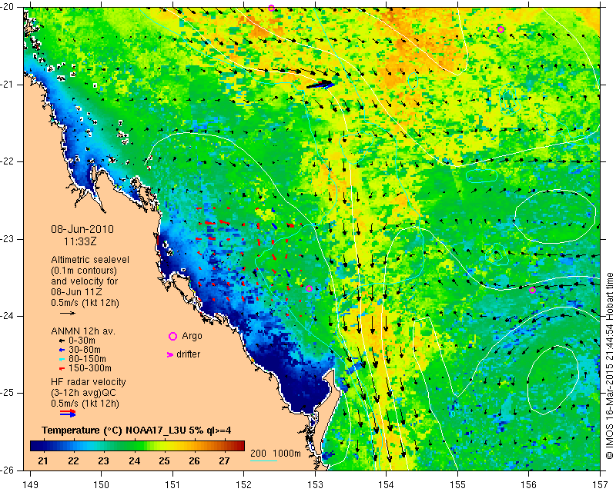Click longitude axis label '155'
Image resolution: width=616 pixels, height=492 pixels.
point(457,485)
